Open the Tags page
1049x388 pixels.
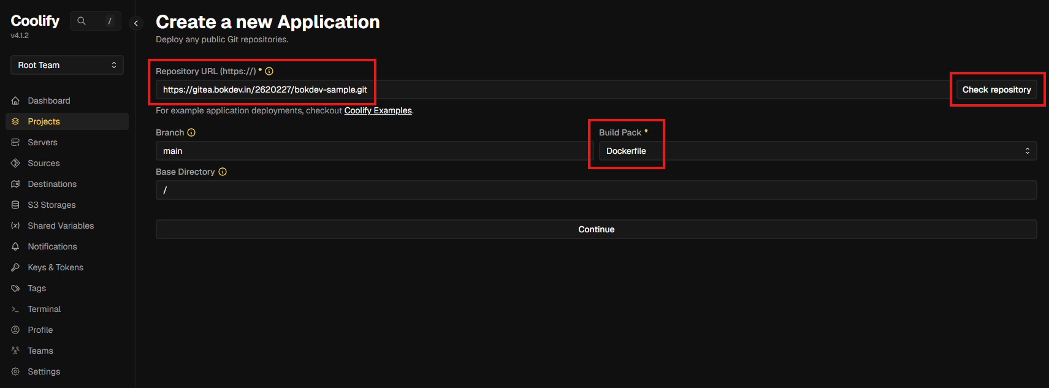coord(67,288)
